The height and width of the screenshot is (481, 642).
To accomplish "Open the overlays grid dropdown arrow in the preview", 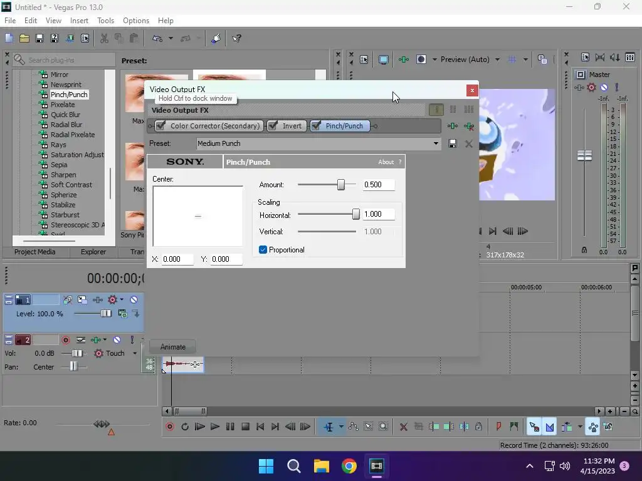I will pyautogui.click(x=525, y=59).
